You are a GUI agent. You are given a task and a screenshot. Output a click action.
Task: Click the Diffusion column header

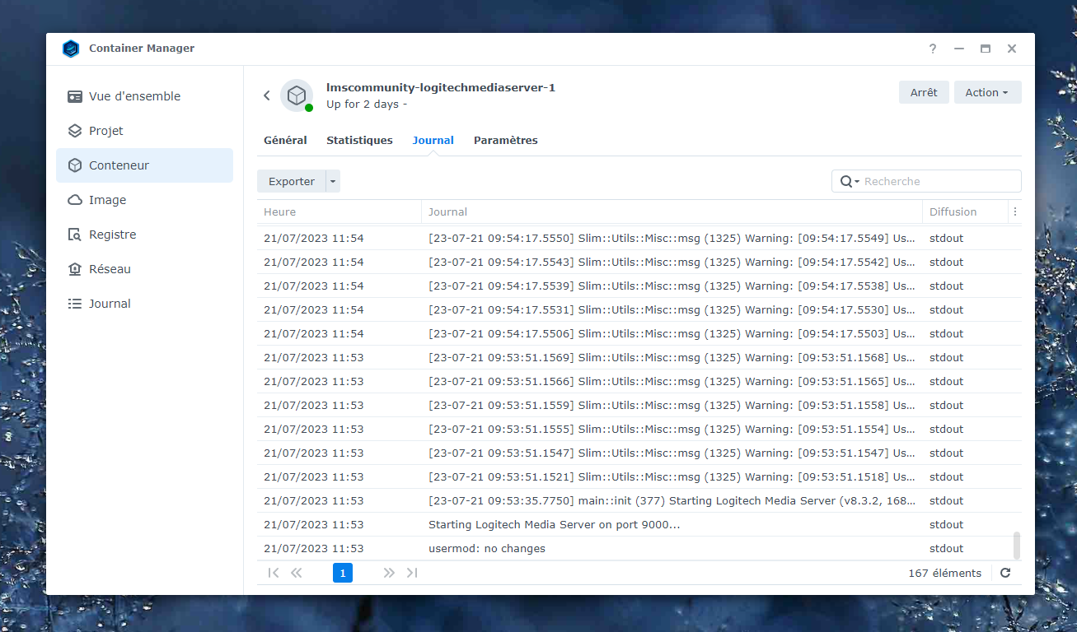tap(965, 211)
